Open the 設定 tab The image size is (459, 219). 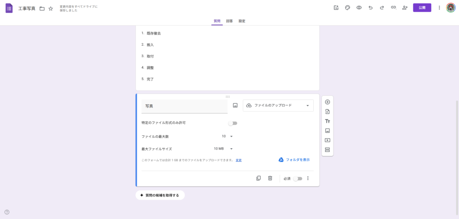(242, 21)
